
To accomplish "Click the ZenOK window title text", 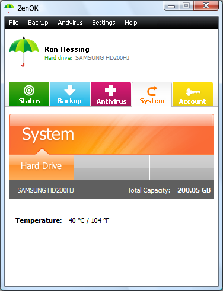I will 28,8.
